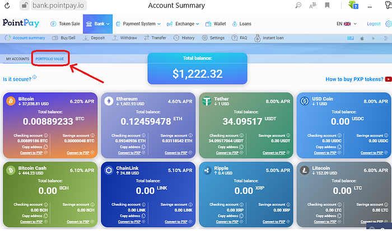Click the ChainLink coin icon
Viewport: 392px width, 231px height.
pos(109,171)
